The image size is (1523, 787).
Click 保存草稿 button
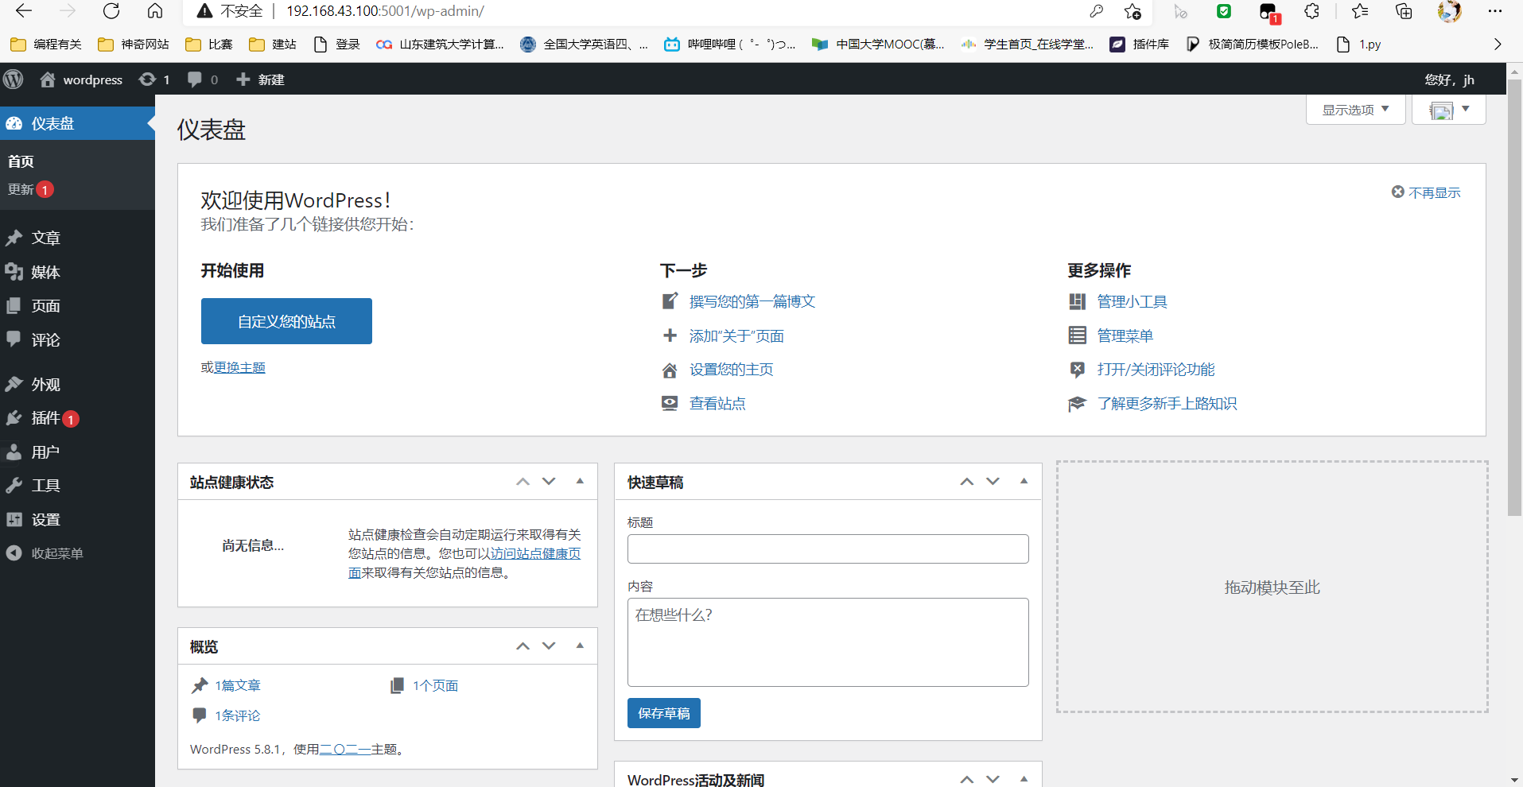[664, 713]
